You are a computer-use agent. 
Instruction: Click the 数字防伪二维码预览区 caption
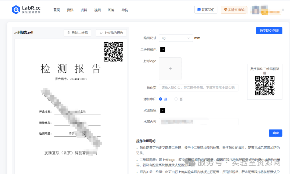(x=265, y=71)
